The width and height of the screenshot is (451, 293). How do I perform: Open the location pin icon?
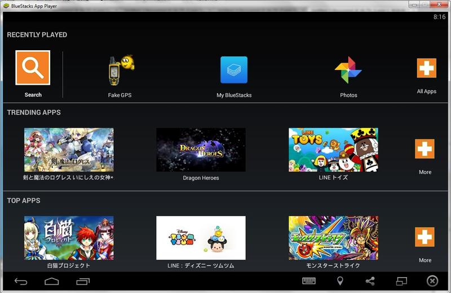340,281
